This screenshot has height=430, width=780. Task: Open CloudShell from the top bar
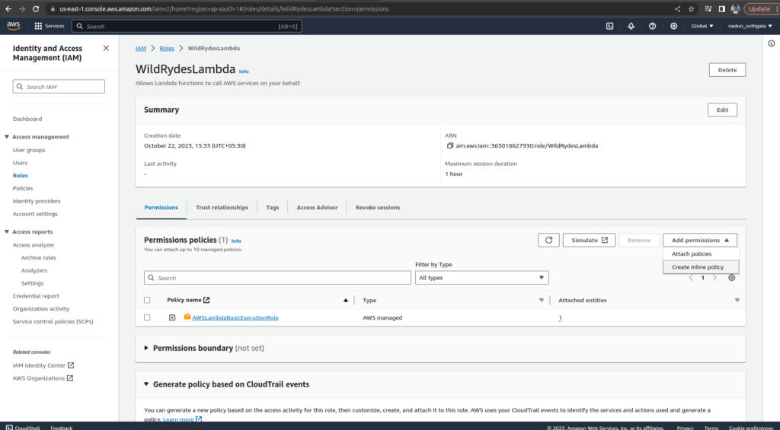(609, 26)
